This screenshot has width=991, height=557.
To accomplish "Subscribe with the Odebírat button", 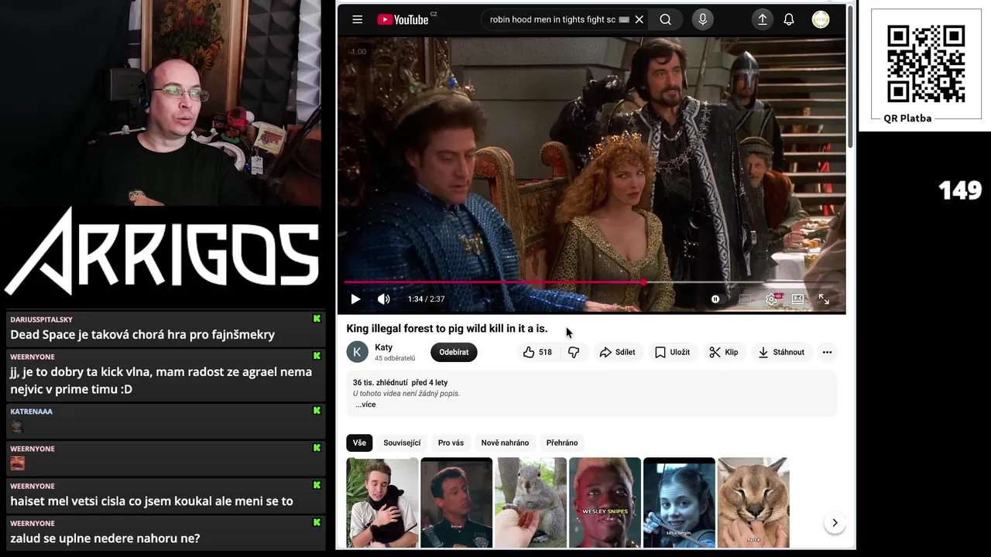I will [x=454, y=352].
